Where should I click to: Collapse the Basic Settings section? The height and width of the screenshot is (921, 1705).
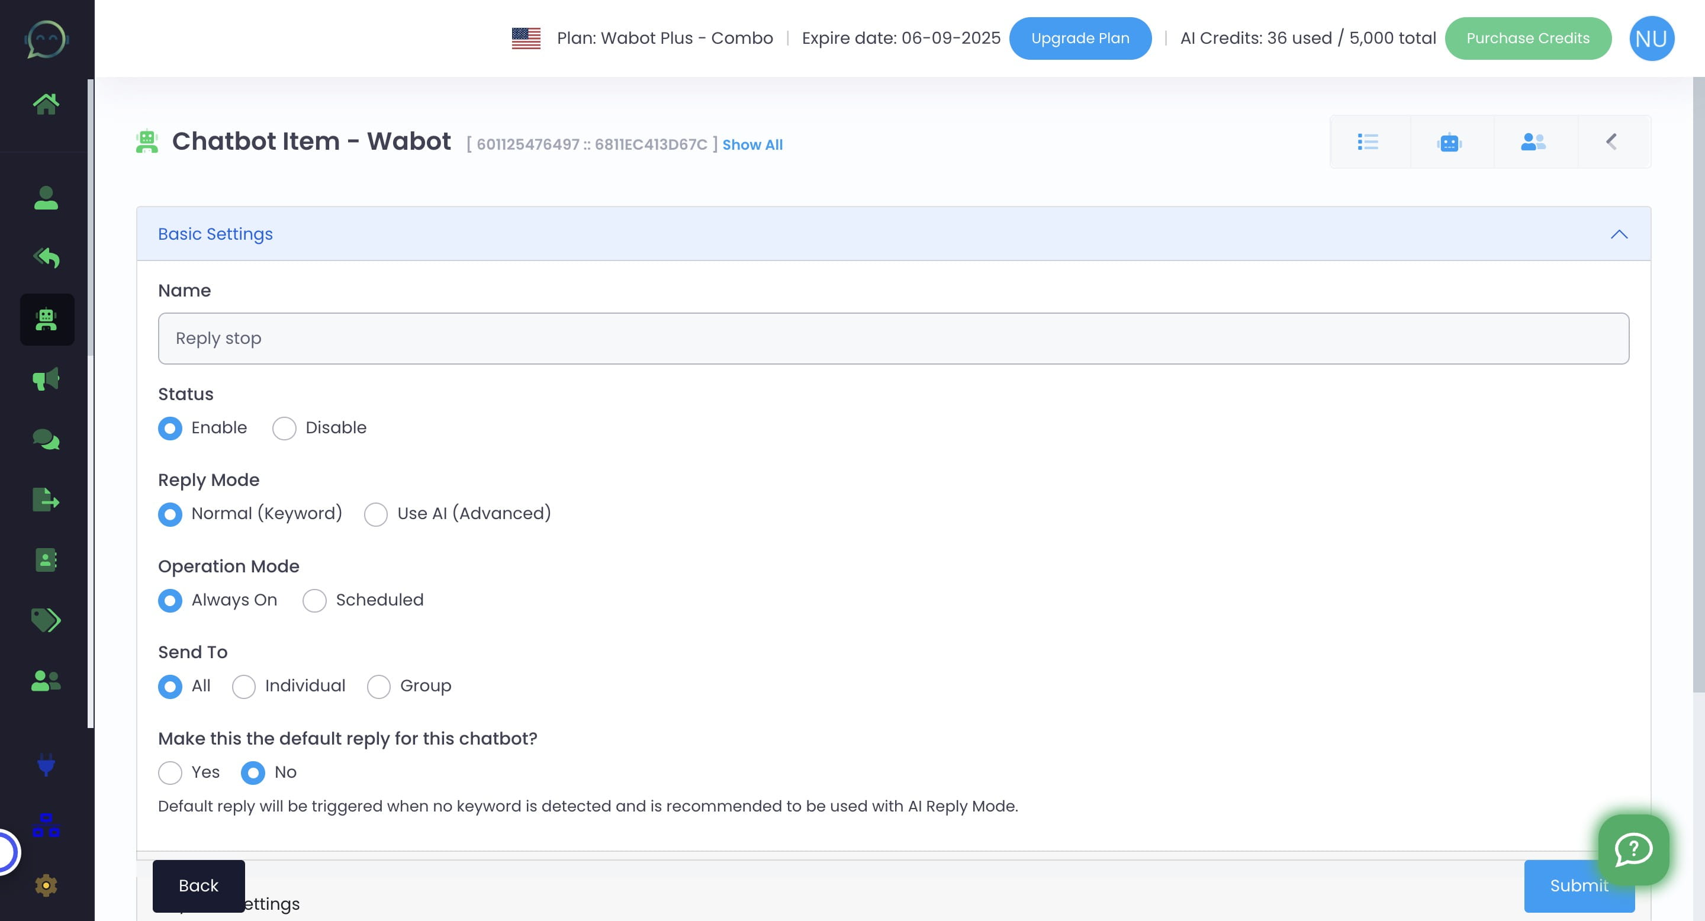click(1620, 234)
